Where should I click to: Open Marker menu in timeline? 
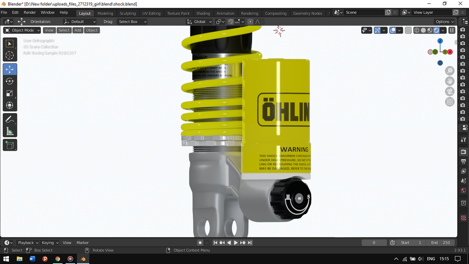(83, 243)
